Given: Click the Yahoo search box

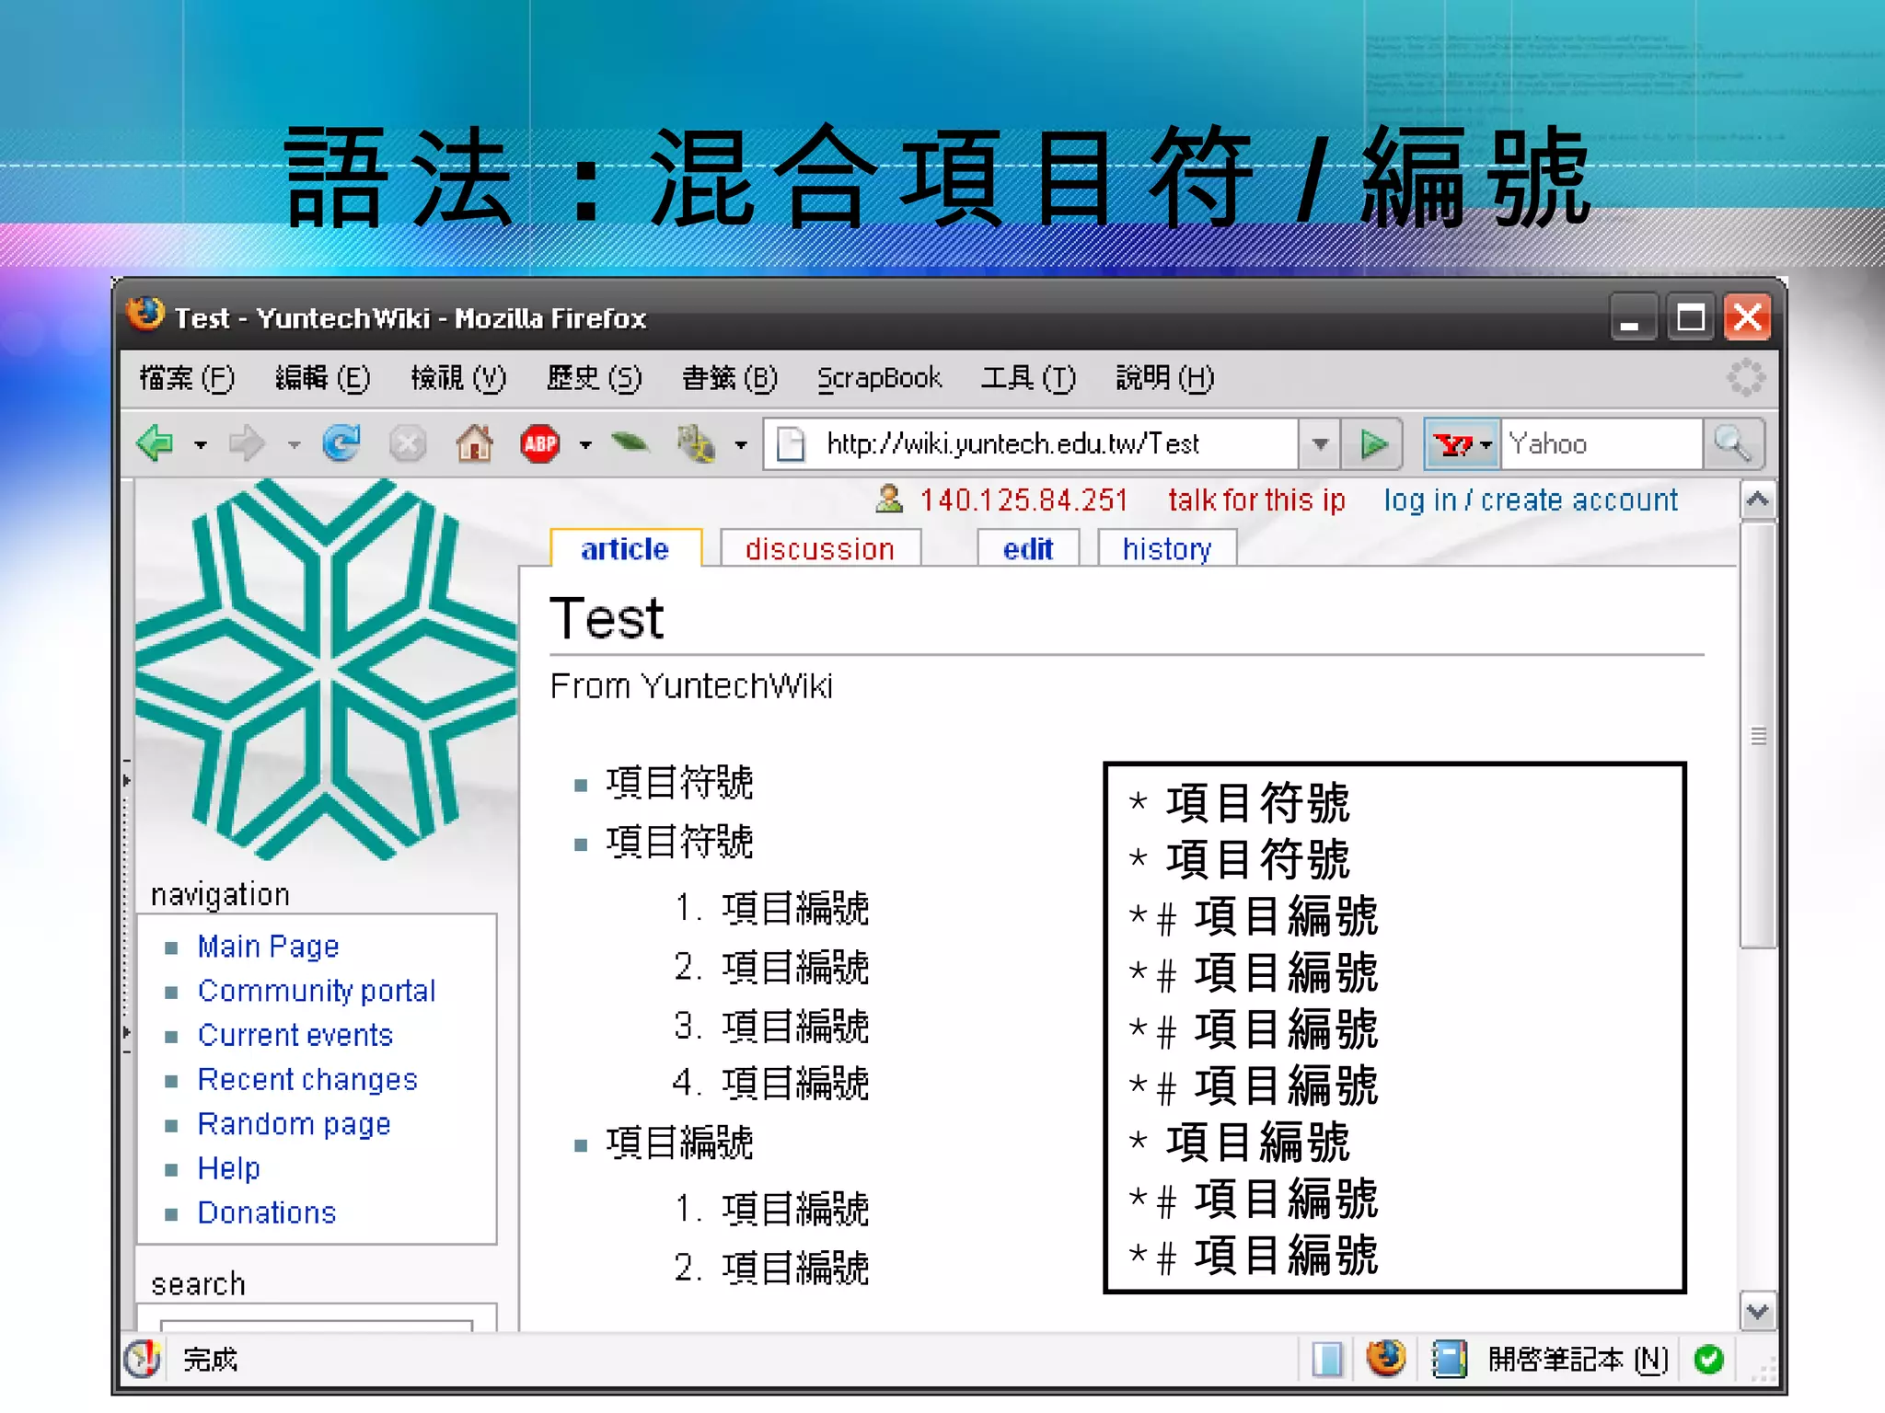Looking at the screenshot, I should click(x=1602, y=444).
